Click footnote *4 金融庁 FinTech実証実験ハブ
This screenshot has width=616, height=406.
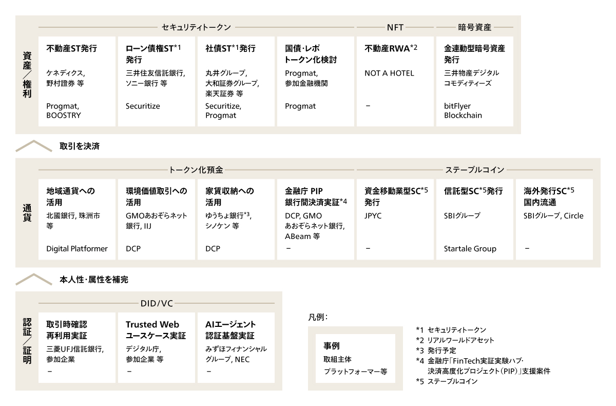483,366
